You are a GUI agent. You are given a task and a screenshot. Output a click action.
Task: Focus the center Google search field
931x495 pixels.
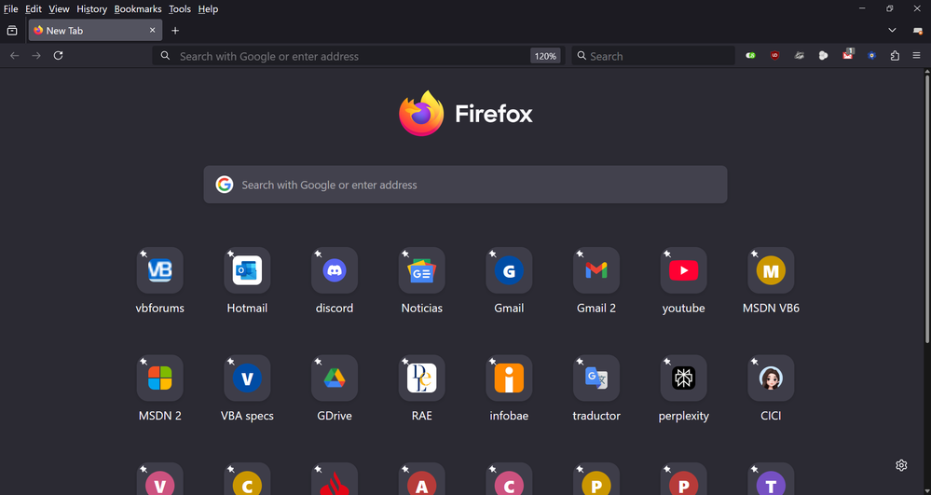[466, 185]
